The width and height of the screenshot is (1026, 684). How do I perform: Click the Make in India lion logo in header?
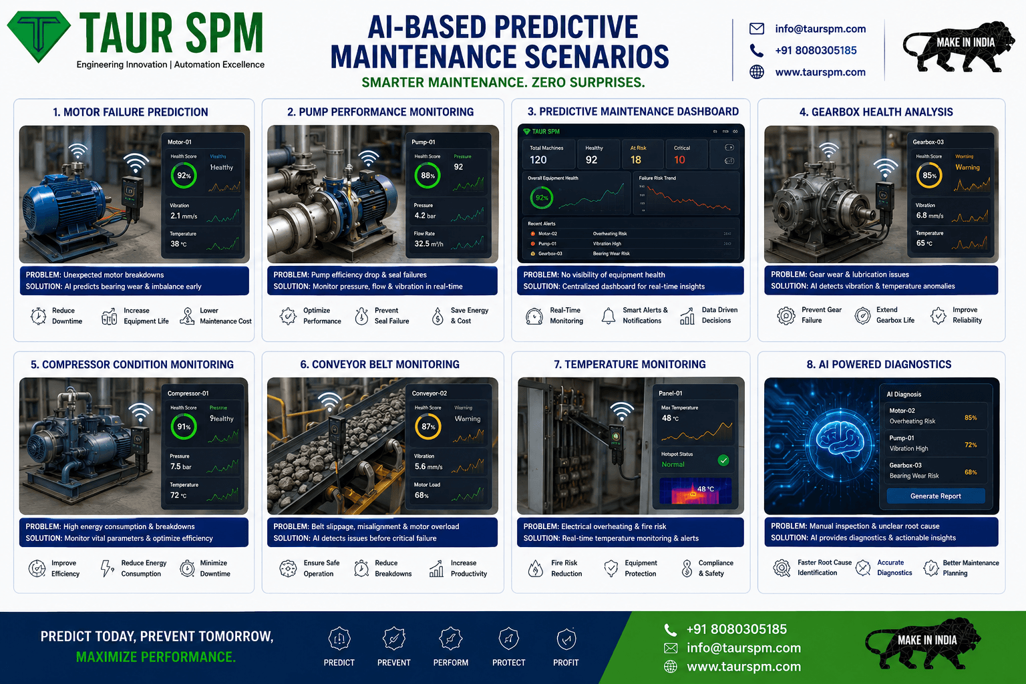(x=959, y=47)
